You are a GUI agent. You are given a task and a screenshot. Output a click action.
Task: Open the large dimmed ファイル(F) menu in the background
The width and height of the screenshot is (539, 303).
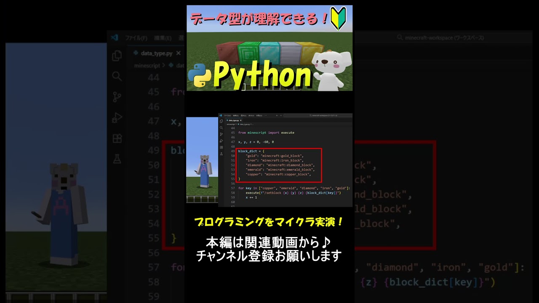coord(136,38)
